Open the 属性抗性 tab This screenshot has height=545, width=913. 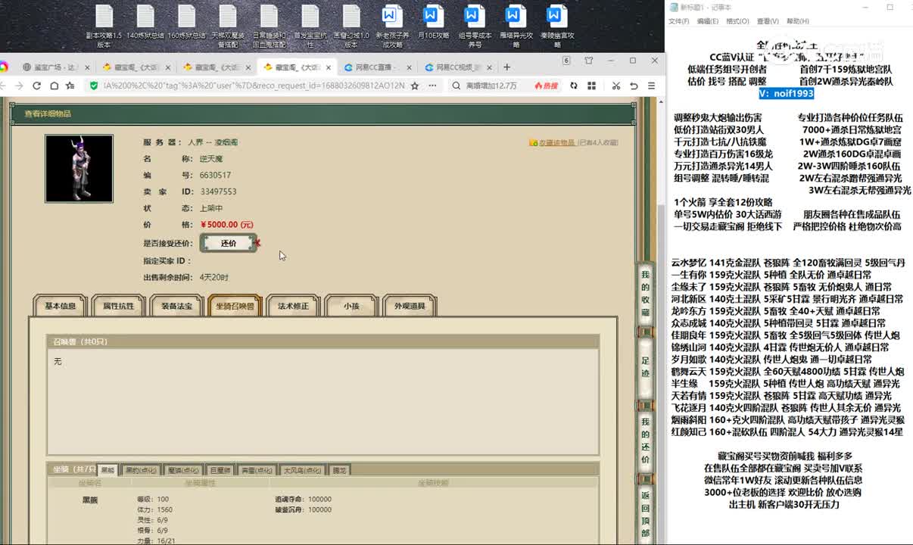pos(118,306)
